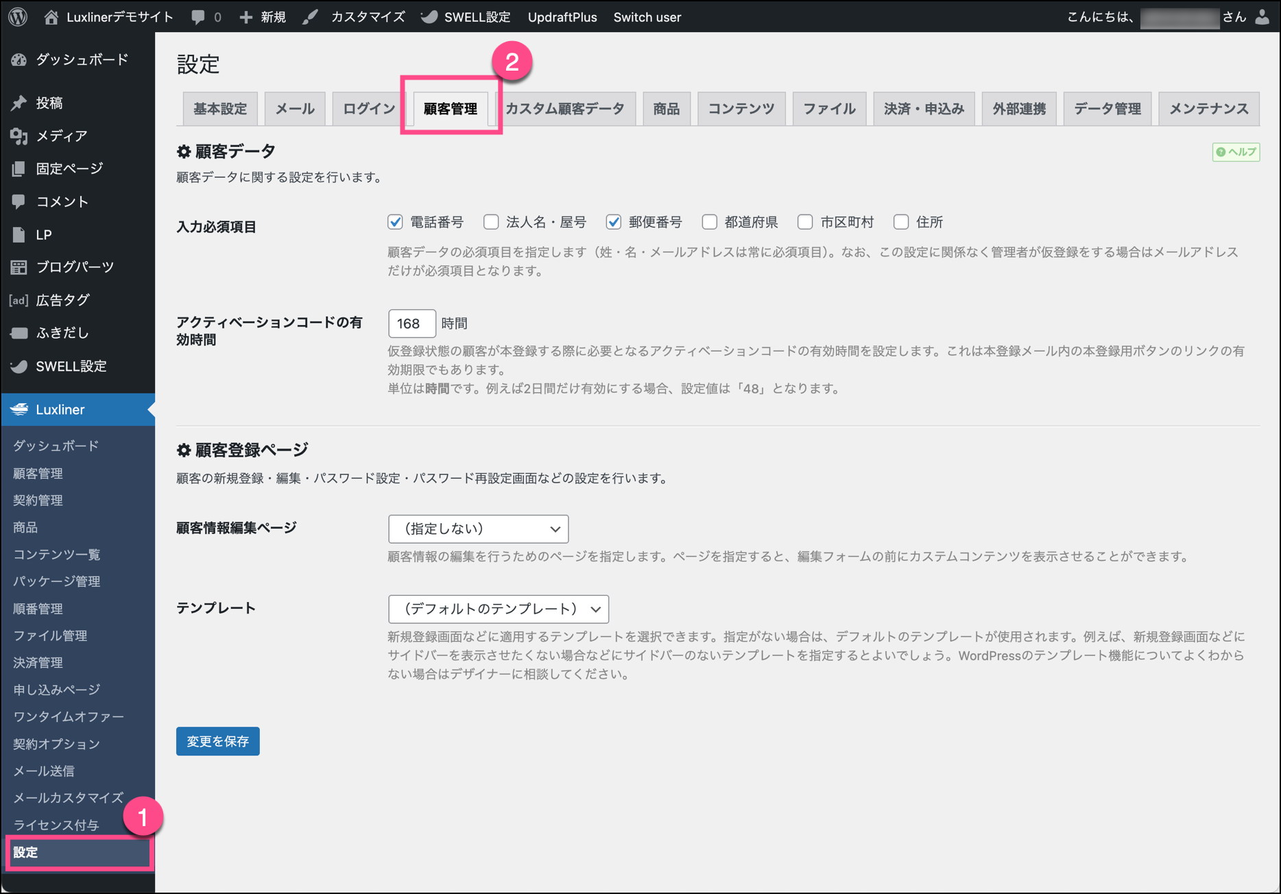
Task: Enable the 法人名・屋号 checkbox
Action: pos(491,222)
